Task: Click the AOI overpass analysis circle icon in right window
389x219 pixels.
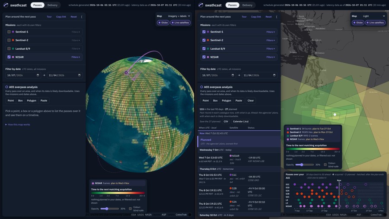Action: tap(201, 87)
